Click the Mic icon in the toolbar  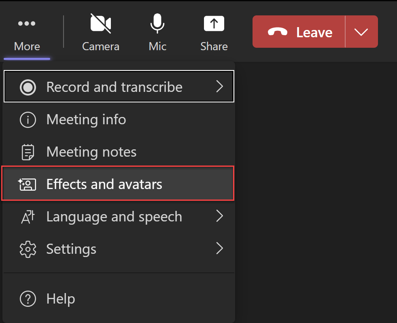pos(157,23)
